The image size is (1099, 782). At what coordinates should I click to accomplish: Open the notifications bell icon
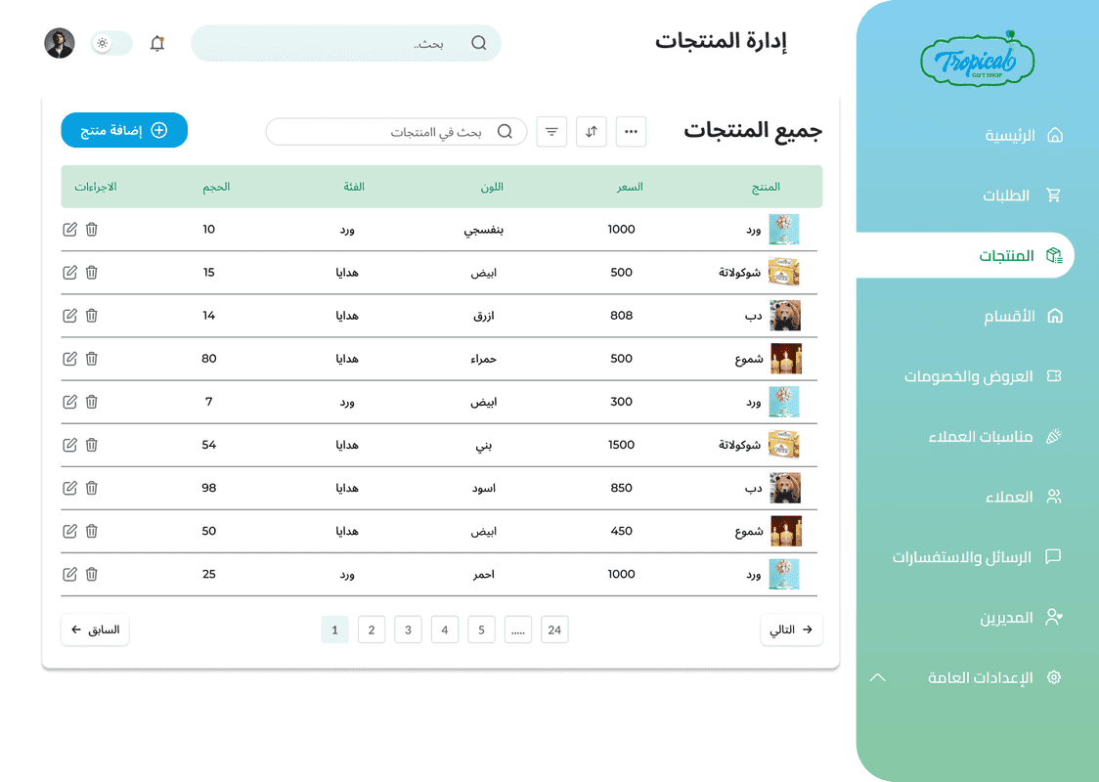point(156,43)
